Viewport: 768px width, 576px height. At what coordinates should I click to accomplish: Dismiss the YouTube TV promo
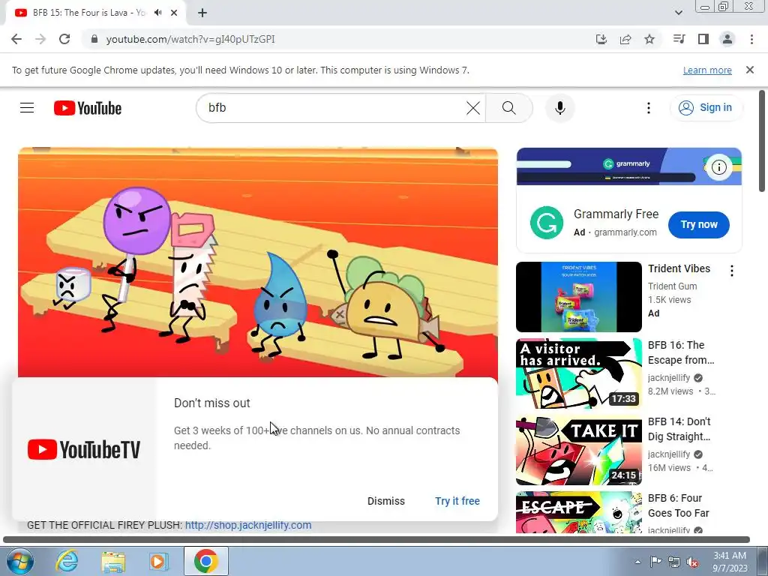click(386, 501)
